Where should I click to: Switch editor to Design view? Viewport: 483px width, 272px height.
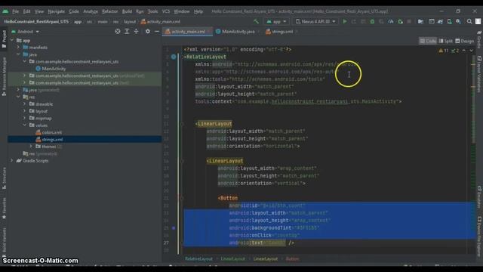[x=465, y=41]
